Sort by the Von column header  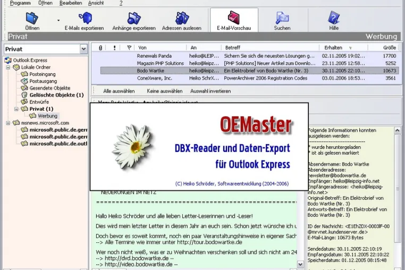(161, 48)
